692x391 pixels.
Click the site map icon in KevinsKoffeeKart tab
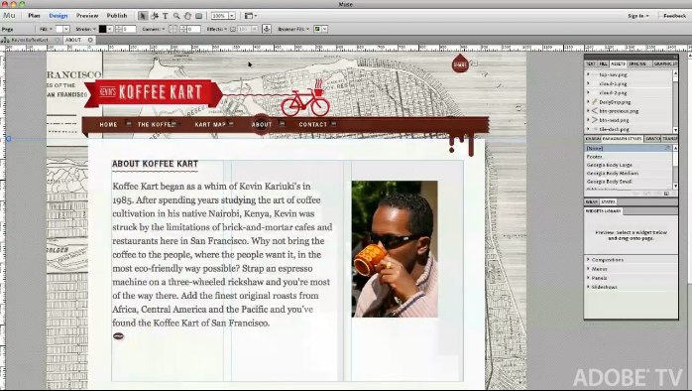tap(5, 40)
